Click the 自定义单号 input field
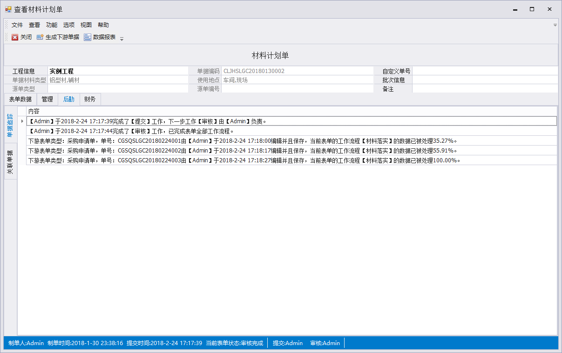 click(485, 71)
